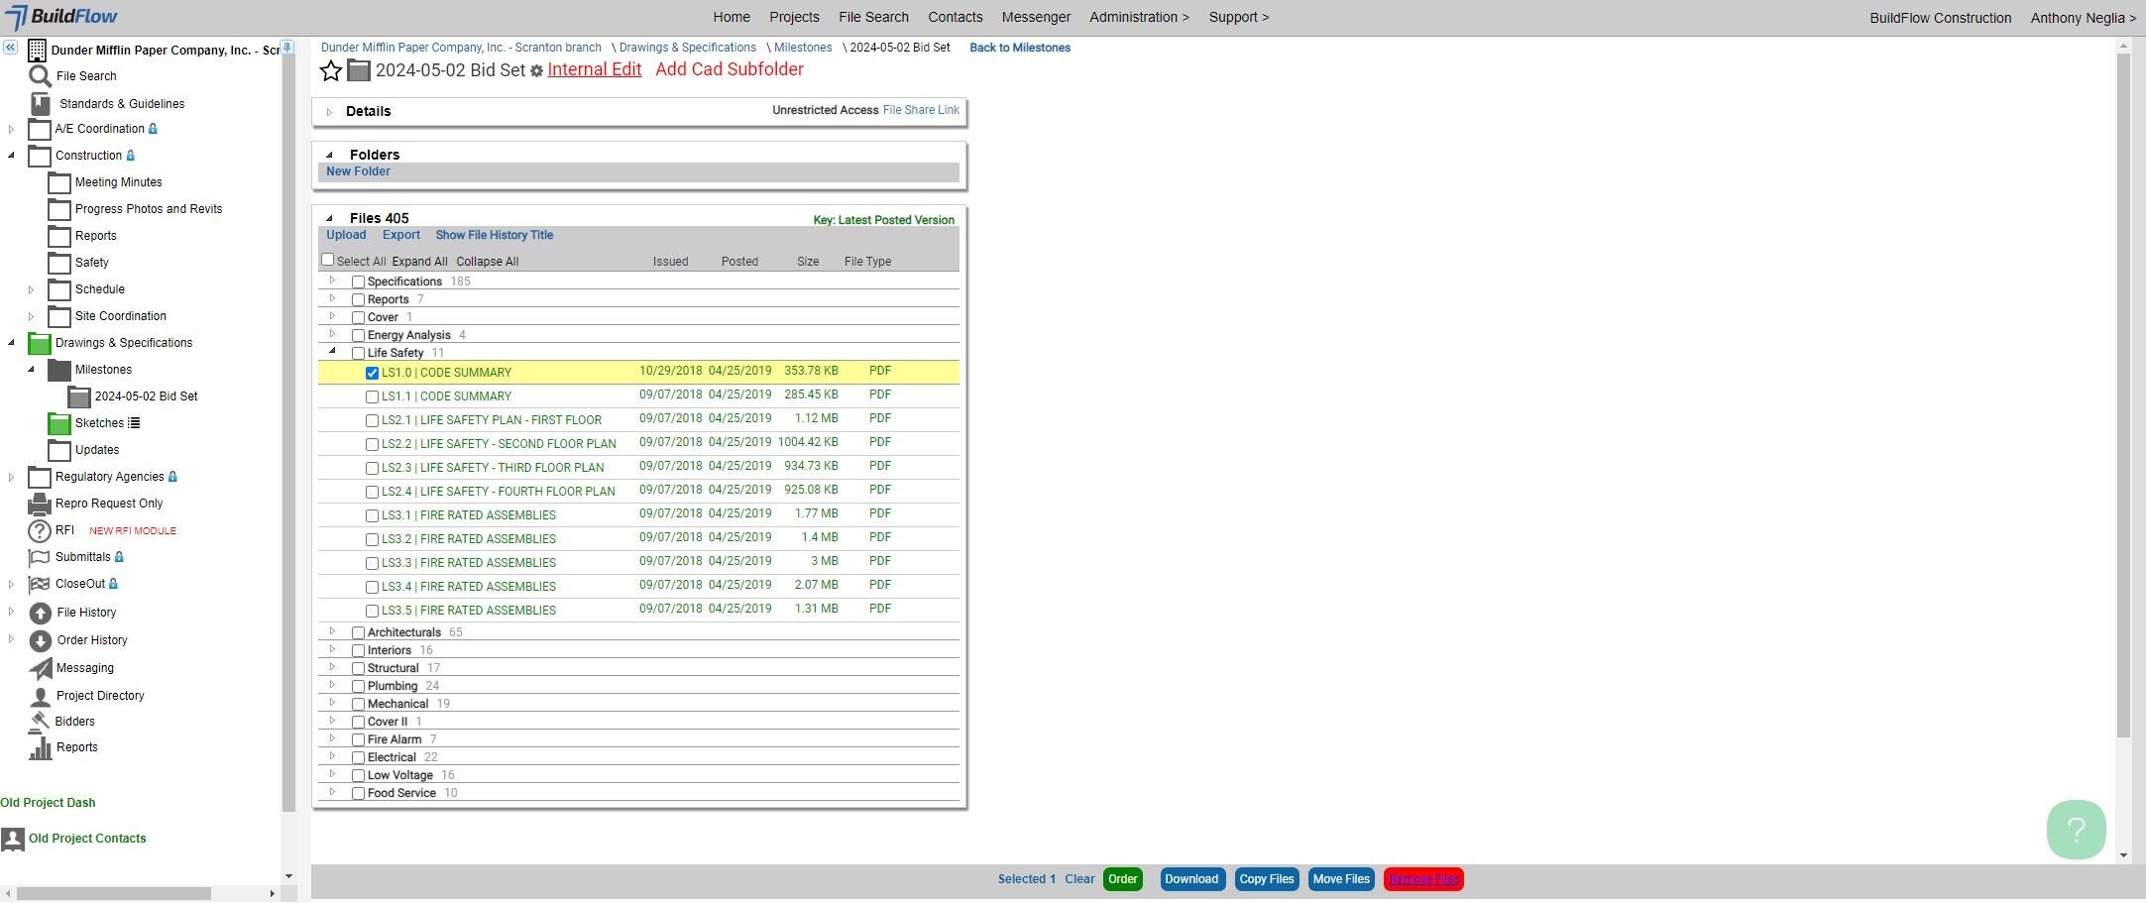Expand the Architecturals file group
The image size is (2146, 903).
(332, 630)
